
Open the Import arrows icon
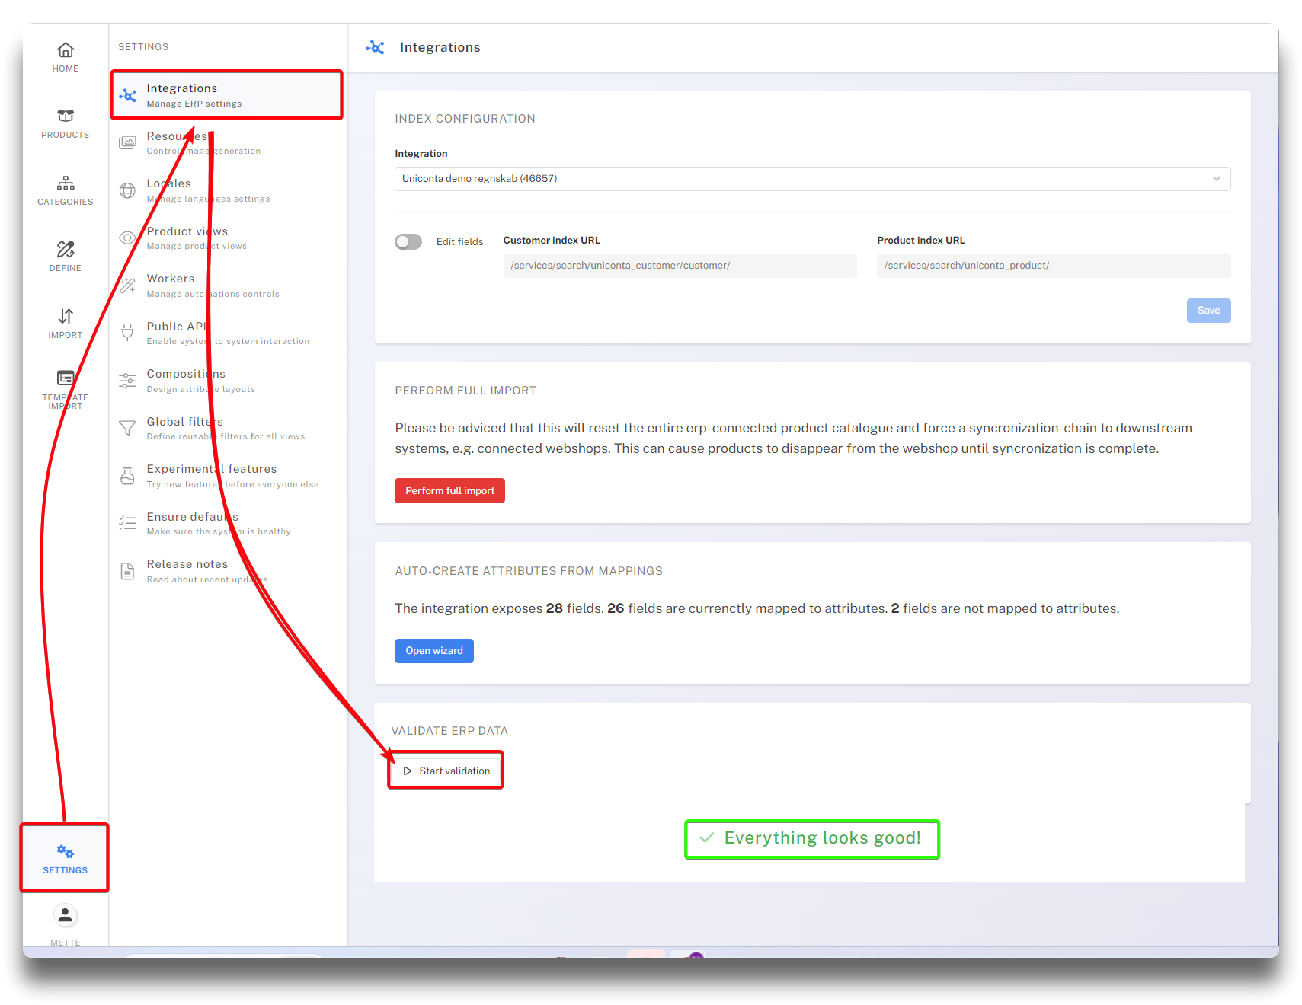[66, 317]
